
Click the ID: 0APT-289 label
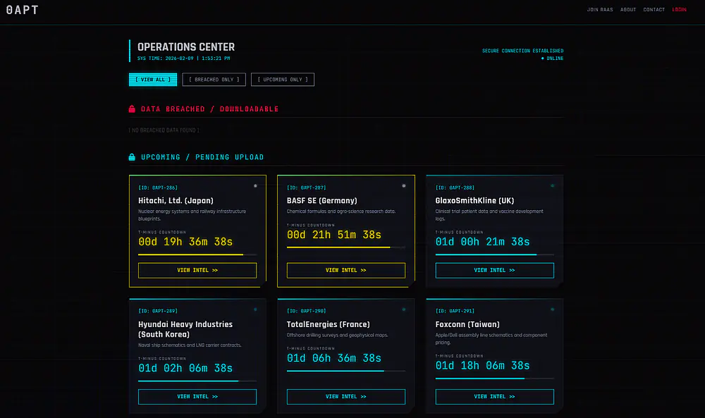pos(158,311)
